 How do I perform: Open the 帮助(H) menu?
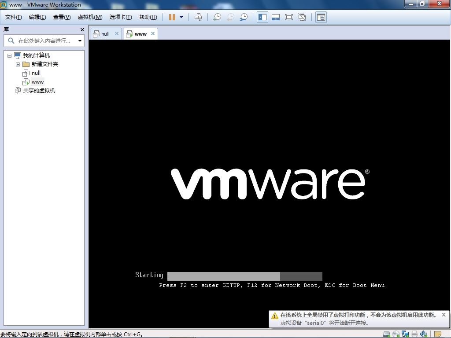click(x=148, y=17)
